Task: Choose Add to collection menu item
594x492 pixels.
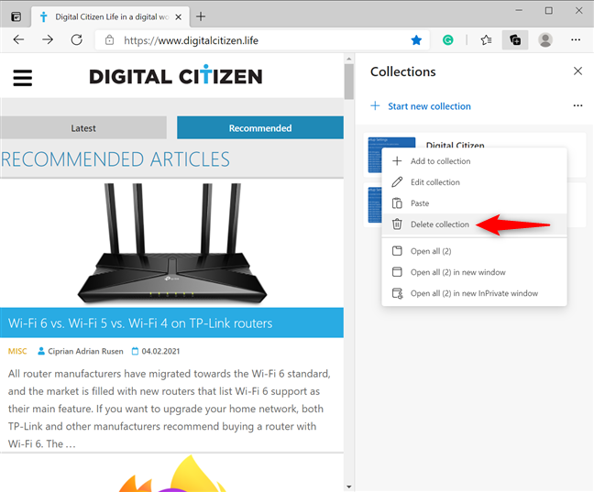Action: click(474, 161)
